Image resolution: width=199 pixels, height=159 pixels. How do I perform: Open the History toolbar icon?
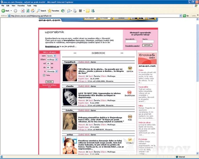click(63, 11)
